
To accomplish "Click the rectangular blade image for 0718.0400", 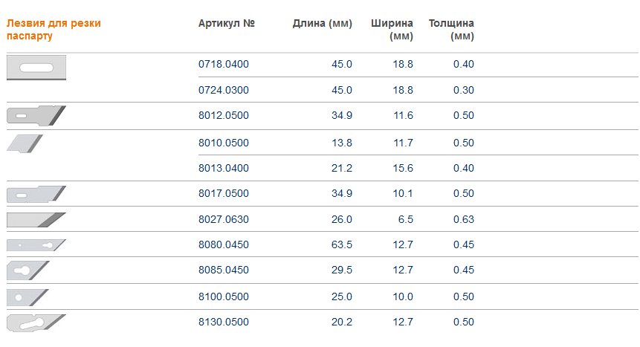I will (x=36, y=68).
